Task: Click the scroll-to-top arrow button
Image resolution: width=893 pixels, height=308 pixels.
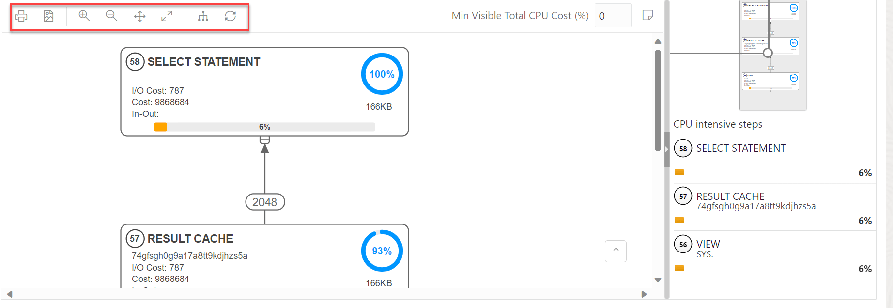Action: (x=616, y=252)
